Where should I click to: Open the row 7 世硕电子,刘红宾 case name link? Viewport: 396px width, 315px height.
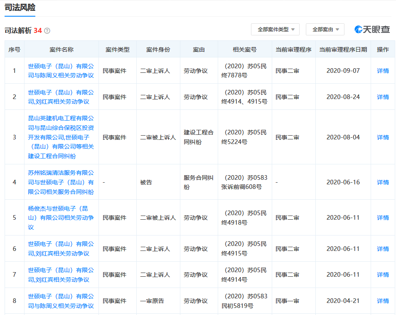(61, 275)
